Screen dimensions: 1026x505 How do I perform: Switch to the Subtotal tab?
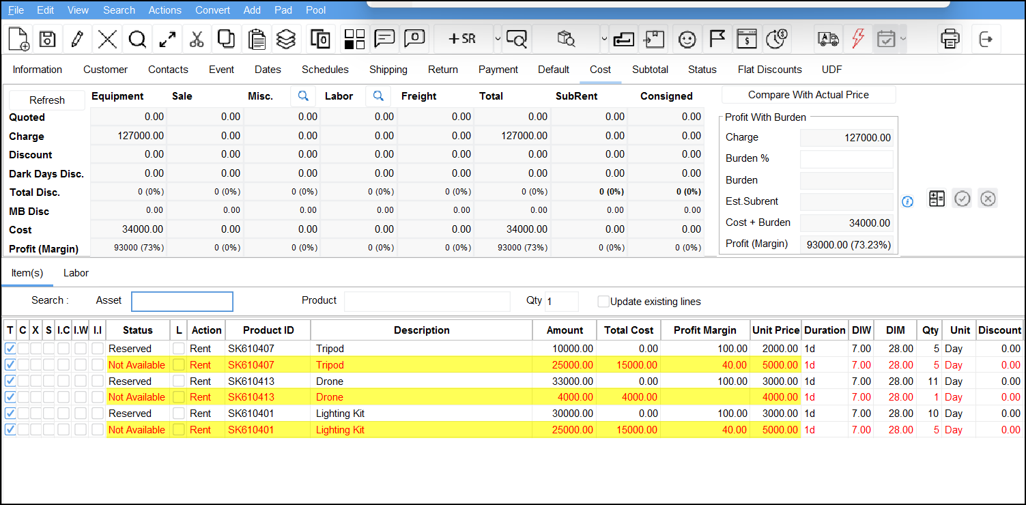650,70
